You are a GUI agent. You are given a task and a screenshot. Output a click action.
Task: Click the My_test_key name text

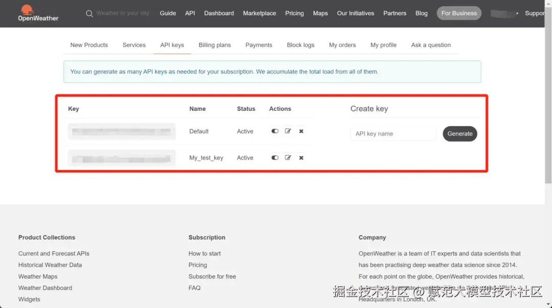(206, 158)
